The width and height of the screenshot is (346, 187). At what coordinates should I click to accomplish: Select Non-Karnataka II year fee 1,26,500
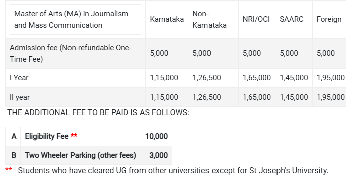coord(206,97)
